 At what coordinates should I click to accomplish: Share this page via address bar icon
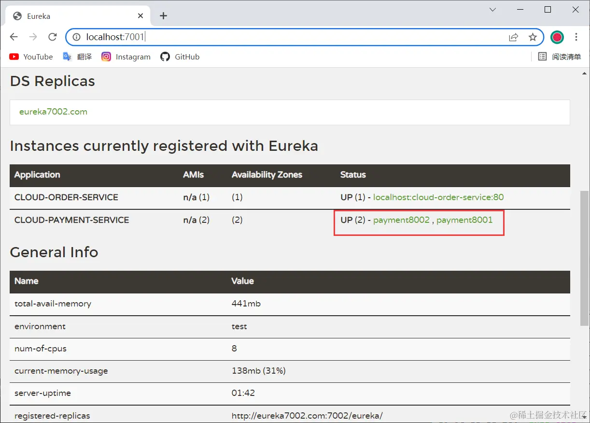pyautogui.click(x=513, y=37)
